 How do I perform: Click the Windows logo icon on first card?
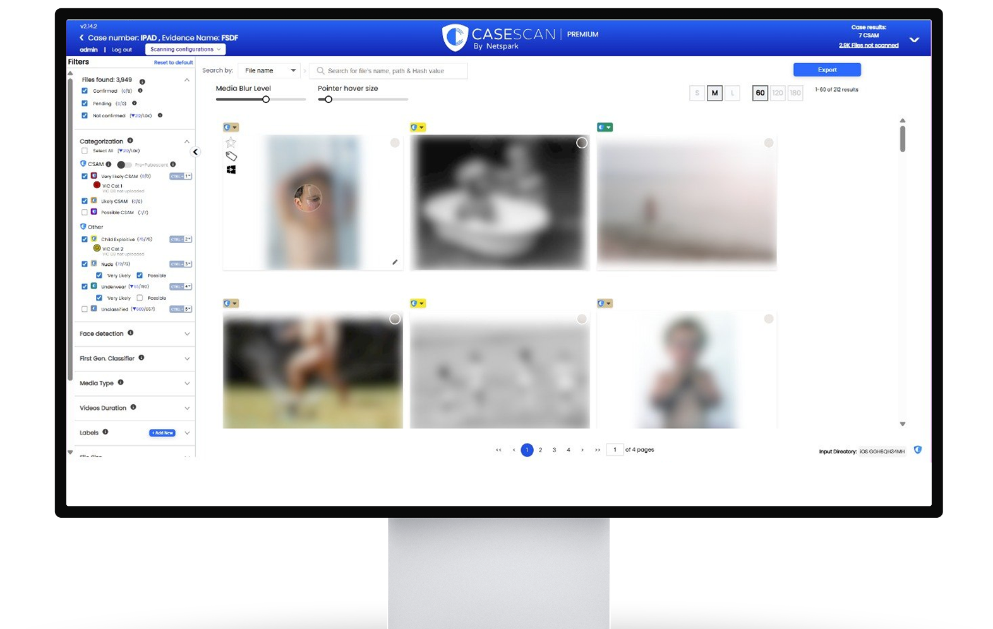tap(231, 169)
